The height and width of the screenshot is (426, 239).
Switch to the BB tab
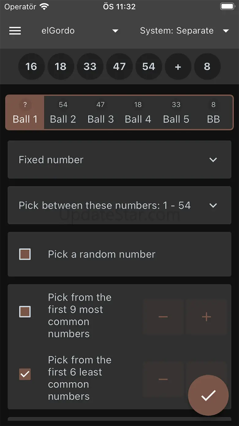(213, 113)
